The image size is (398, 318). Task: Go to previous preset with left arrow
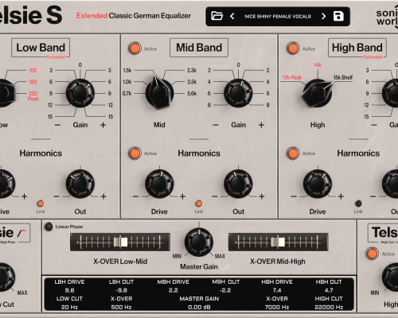tap(232, 16)
